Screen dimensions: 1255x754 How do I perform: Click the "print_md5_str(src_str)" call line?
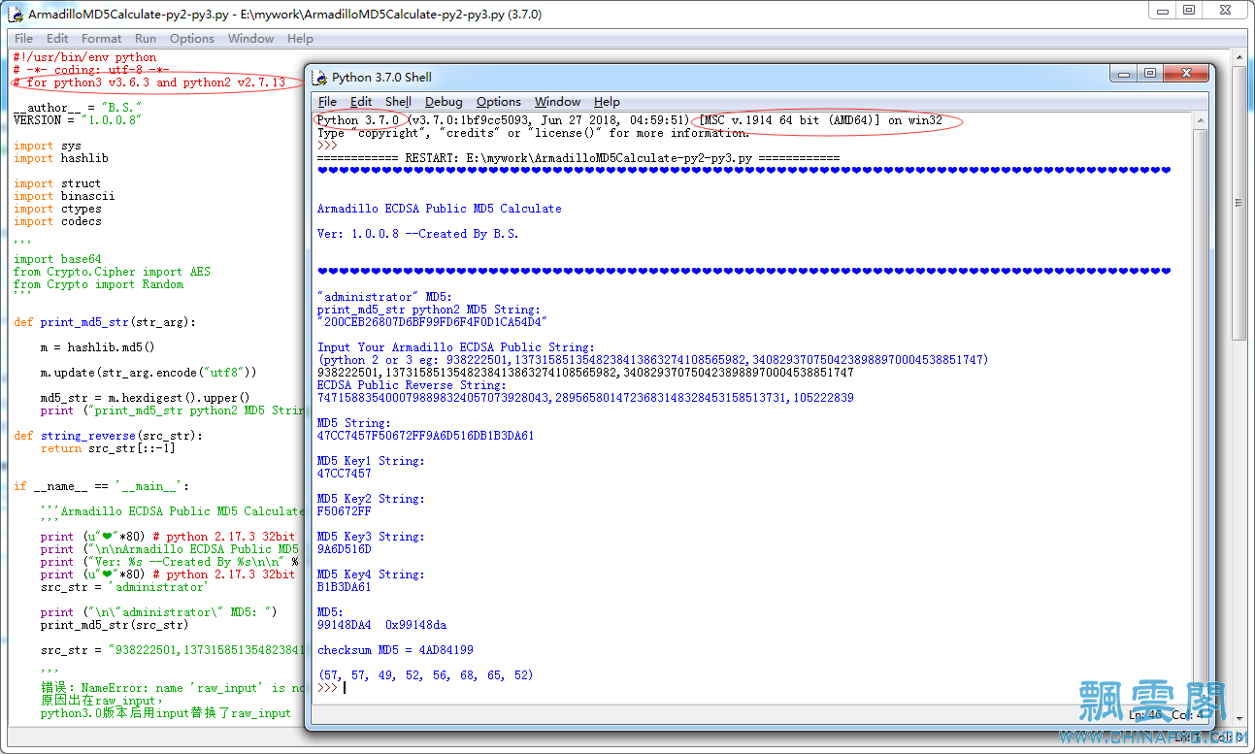pyautogui.click(x=115, y=625)
